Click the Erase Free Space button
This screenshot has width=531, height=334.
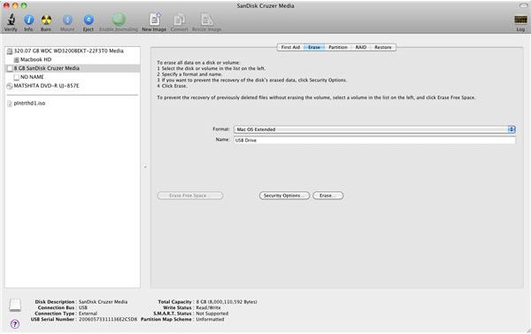click(x=190, y=196)
